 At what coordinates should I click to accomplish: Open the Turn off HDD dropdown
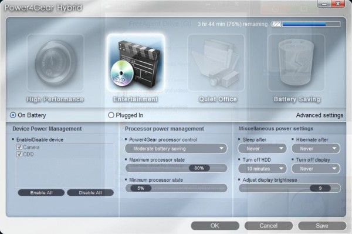[x=262, y=169]
